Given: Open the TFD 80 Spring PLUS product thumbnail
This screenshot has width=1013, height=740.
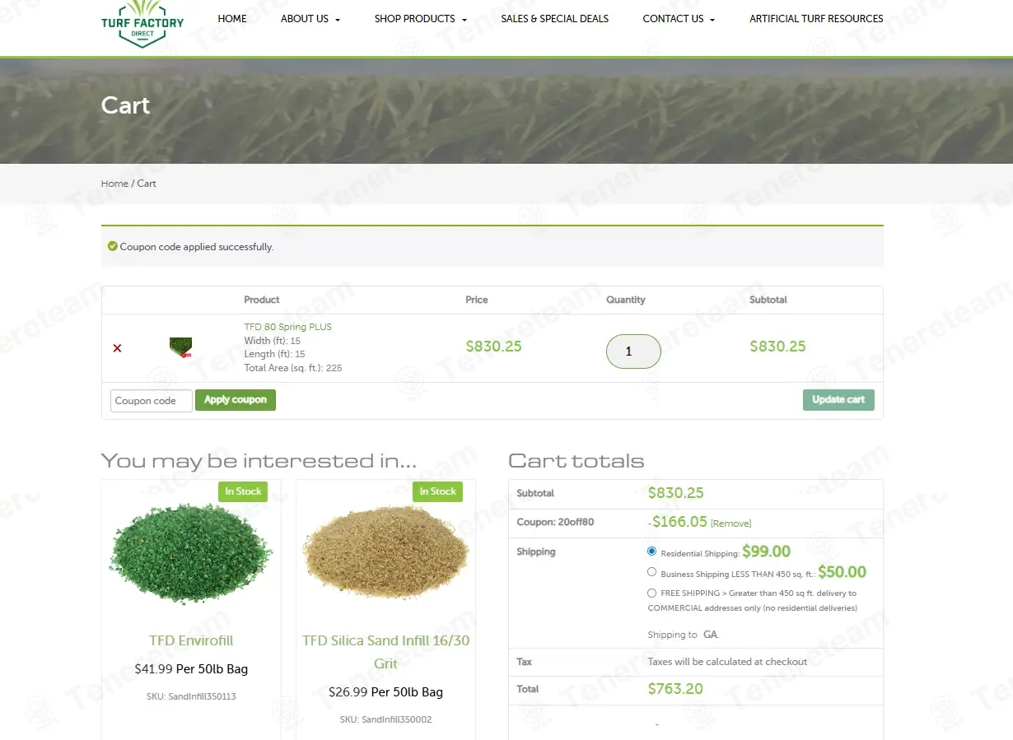Looking at the screenshot, I should (180, 347).
